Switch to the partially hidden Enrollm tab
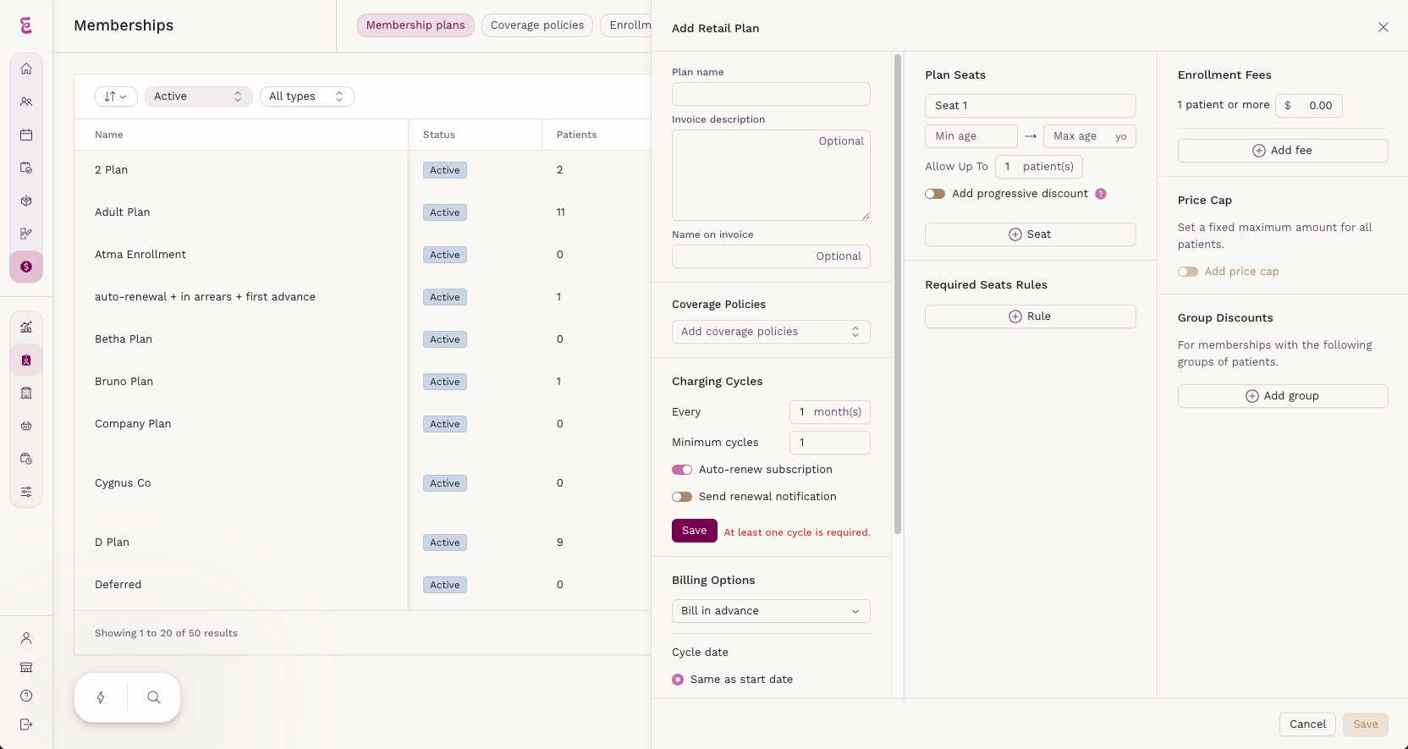The width and height of the screenshot is (1408, 749). pos(626,25)
